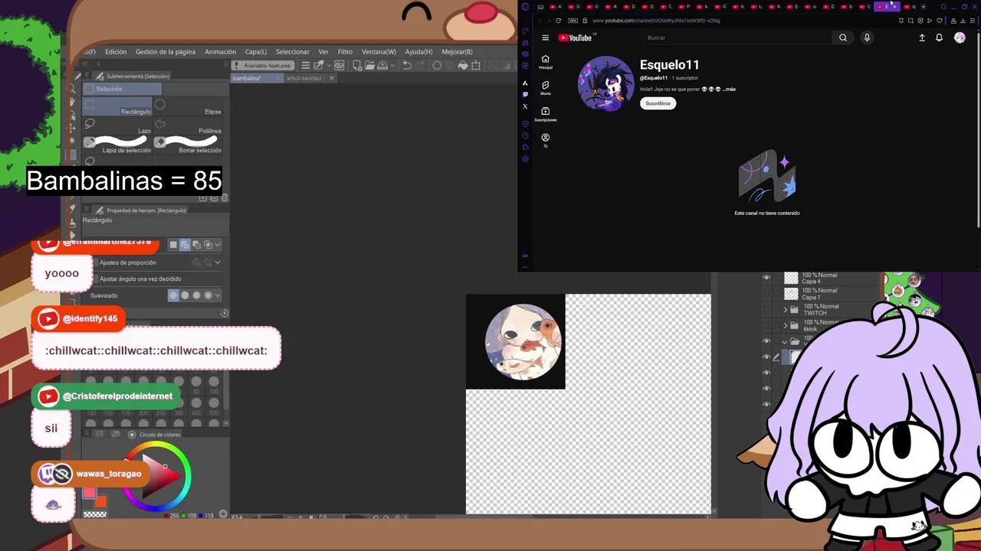The width and height of the screenshot is (981, 551).
Task: Open the Capa(L) menu
Action: tap(256, 52)
